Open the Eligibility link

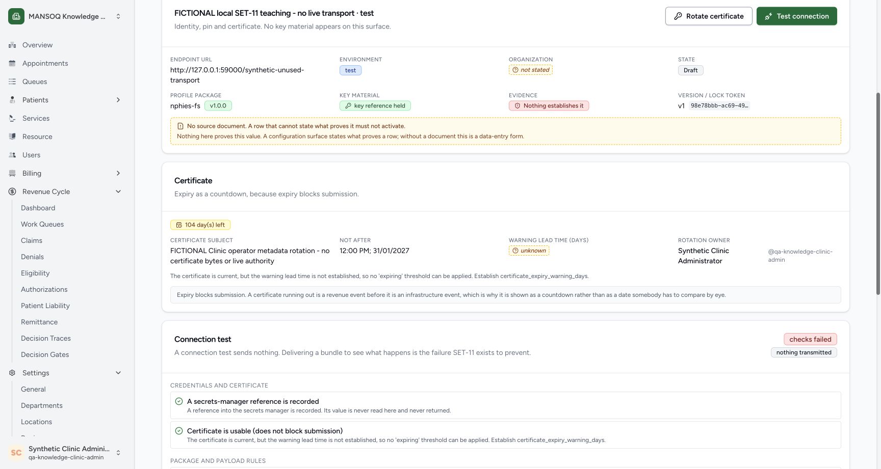tap(35, 273)
